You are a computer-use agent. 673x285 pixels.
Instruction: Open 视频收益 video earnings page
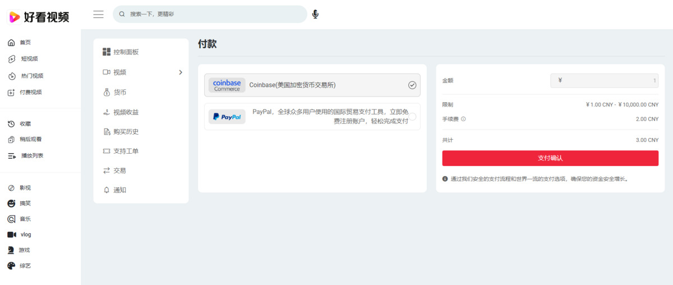(x=126, y=112)
